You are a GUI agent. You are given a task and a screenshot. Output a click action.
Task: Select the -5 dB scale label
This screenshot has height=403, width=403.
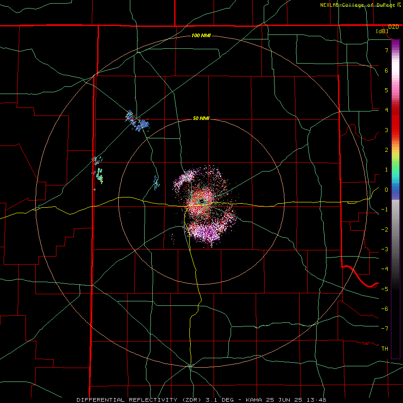(x=385, y=289)
